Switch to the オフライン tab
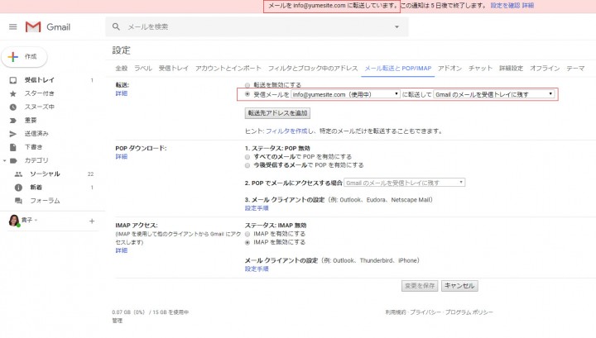The image size is (596, 338). coord(545,69)
